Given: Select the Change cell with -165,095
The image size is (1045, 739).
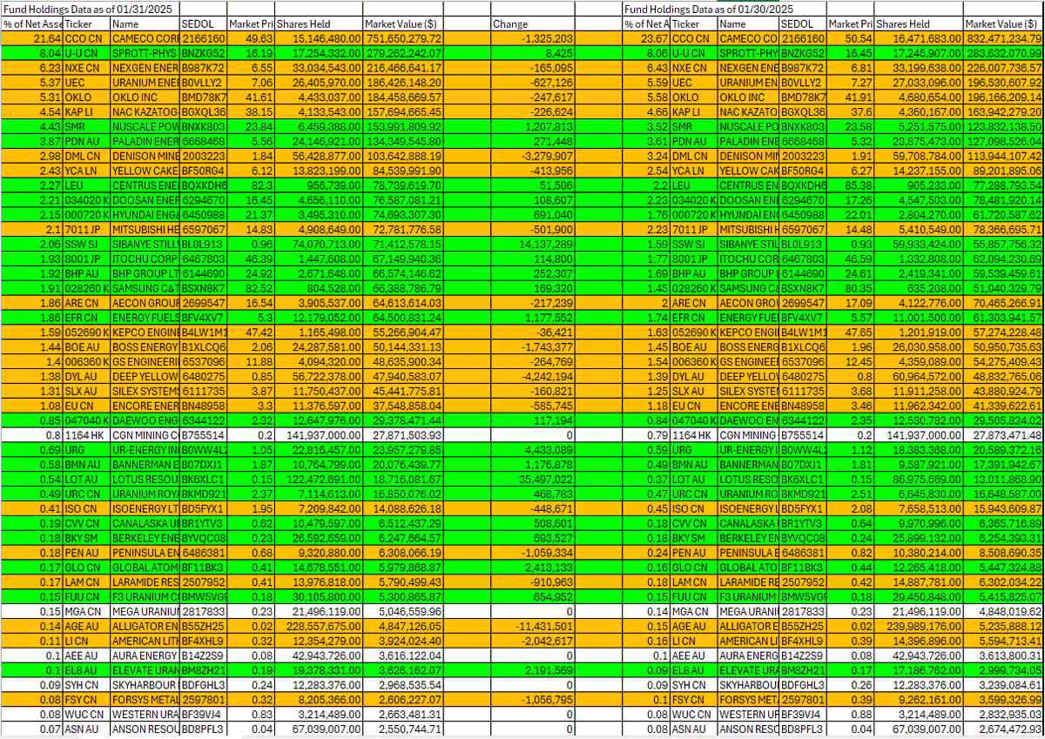Looking at the screenshot, I should [x=533, y=67].
